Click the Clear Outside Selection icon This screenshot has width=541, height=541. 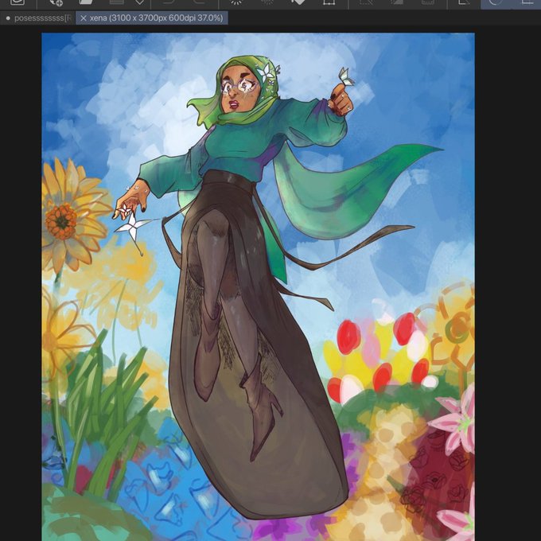[x=267, y=2]
